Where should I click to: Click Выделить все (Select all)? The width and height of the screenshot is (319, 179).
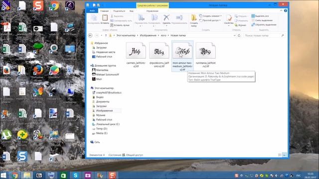click(x=260, y=16)
